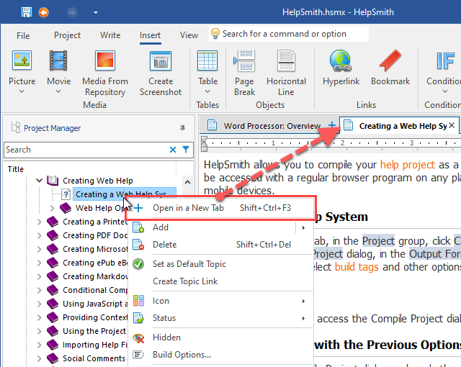Click the Title column header

16,169
